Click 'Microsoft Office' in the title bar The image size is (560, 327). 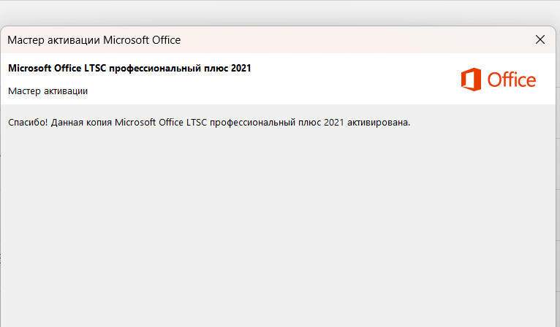click(142, 39)
